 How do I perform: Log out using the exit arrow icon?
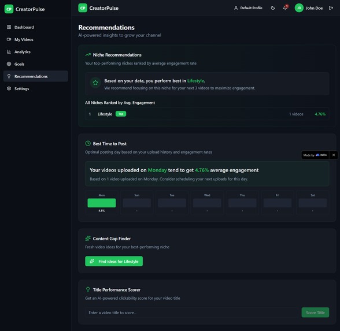coord(331,8)
